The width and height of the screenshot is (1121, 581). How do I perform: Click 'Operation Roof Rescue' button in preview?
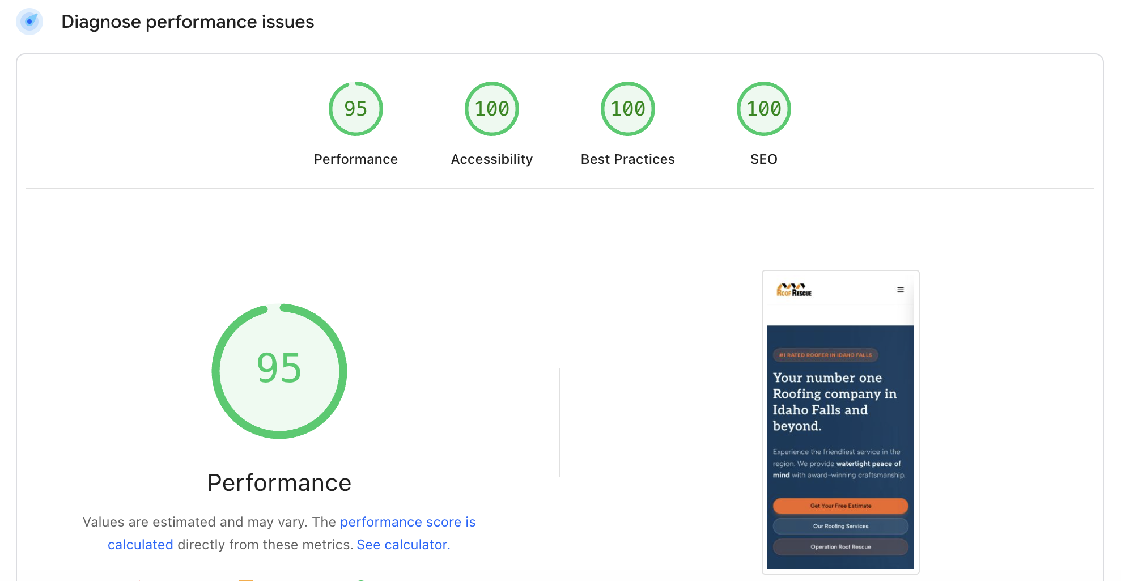tap(840, 547)
